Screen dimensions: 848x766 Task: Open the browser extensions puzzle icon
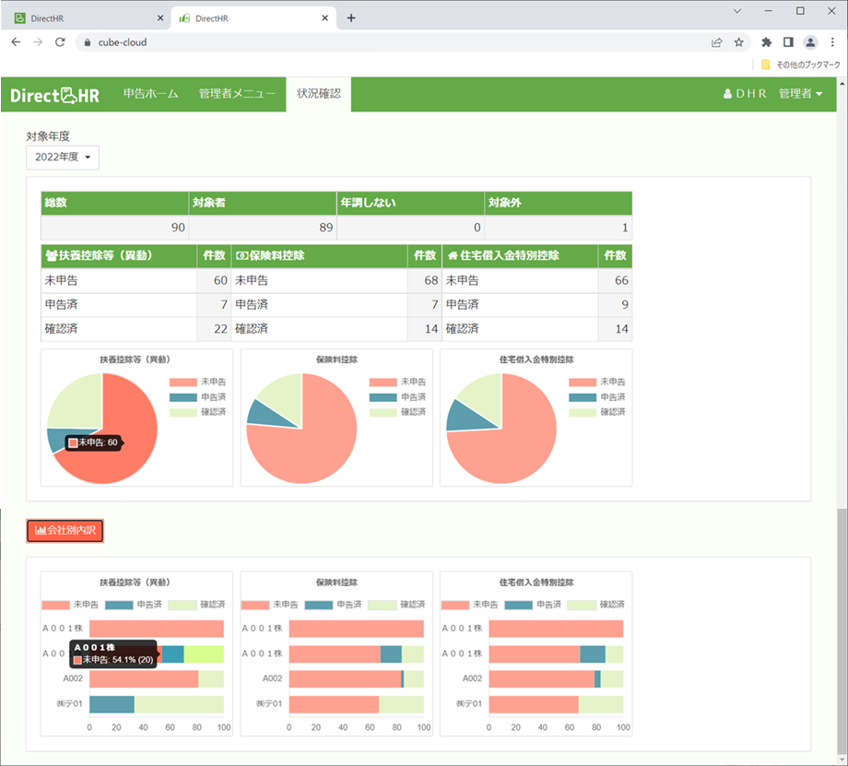766,42
